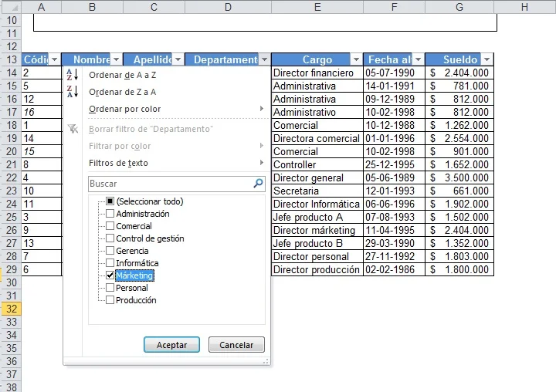This screenshot has width=556, height=392.
Task: Click the salary cell 2.554.000
Action: (459, 138)
